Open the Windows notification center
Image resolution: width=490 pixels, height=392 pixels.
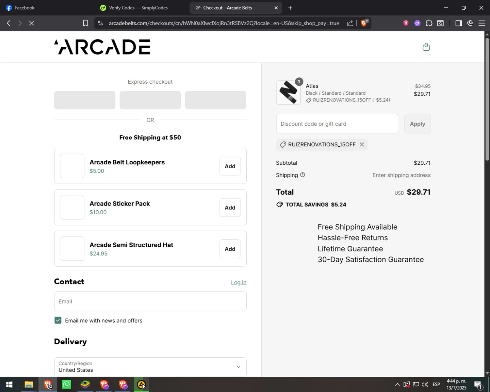(478, 385)
